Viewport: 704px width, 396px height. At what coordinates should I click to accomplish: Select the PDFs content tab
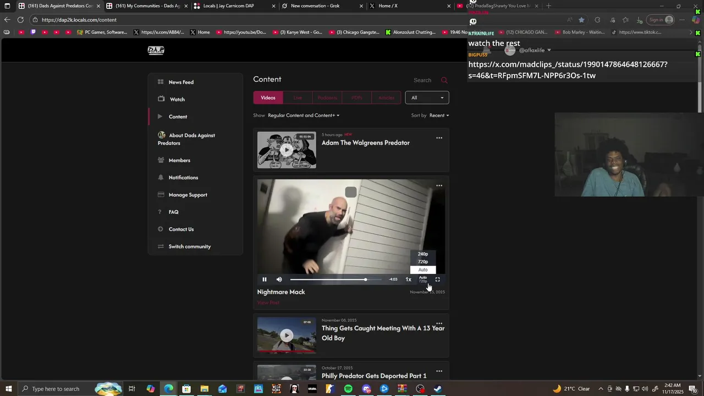coord(357,98)
